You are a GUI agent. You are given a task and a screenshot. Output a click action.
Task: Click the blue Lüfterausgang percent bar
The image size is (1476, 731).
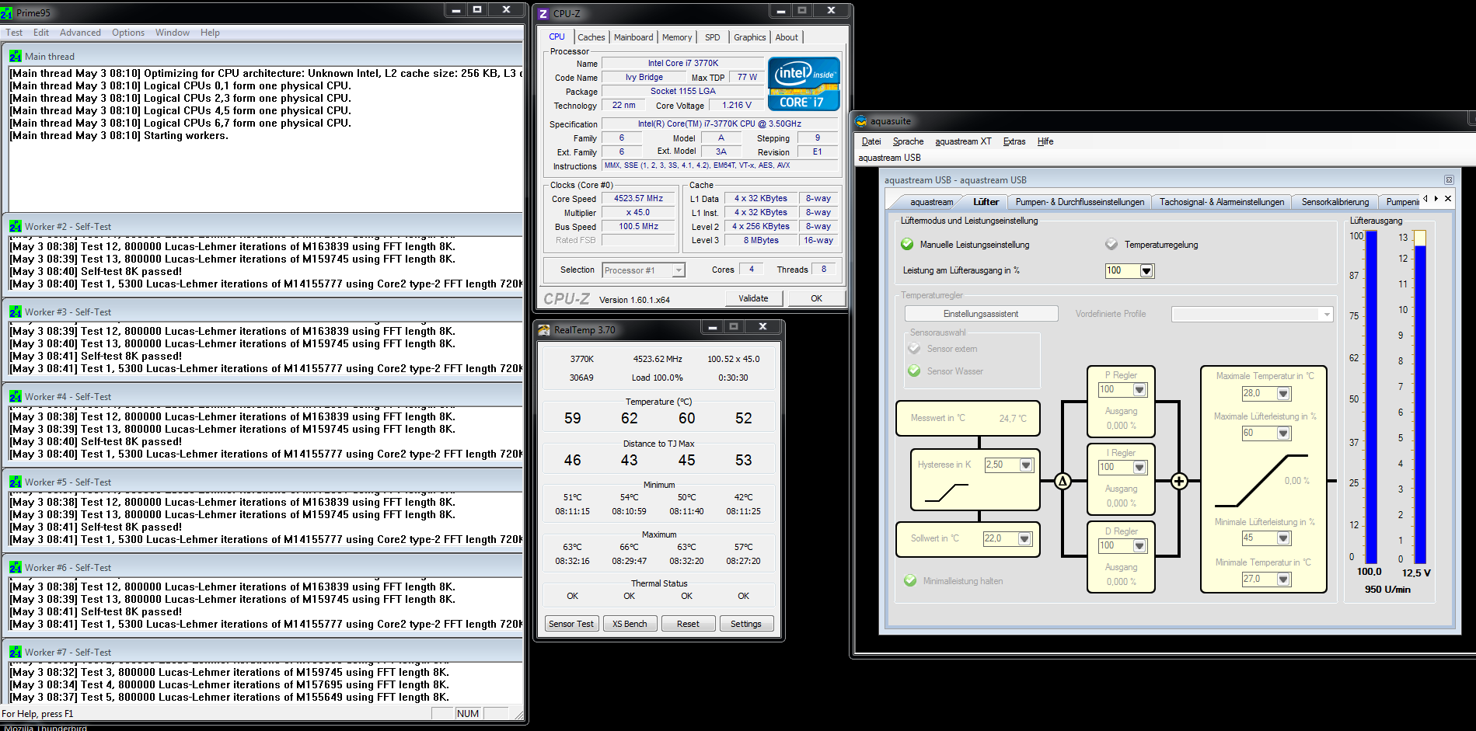pyautogui.click(x=1372, y=397)
